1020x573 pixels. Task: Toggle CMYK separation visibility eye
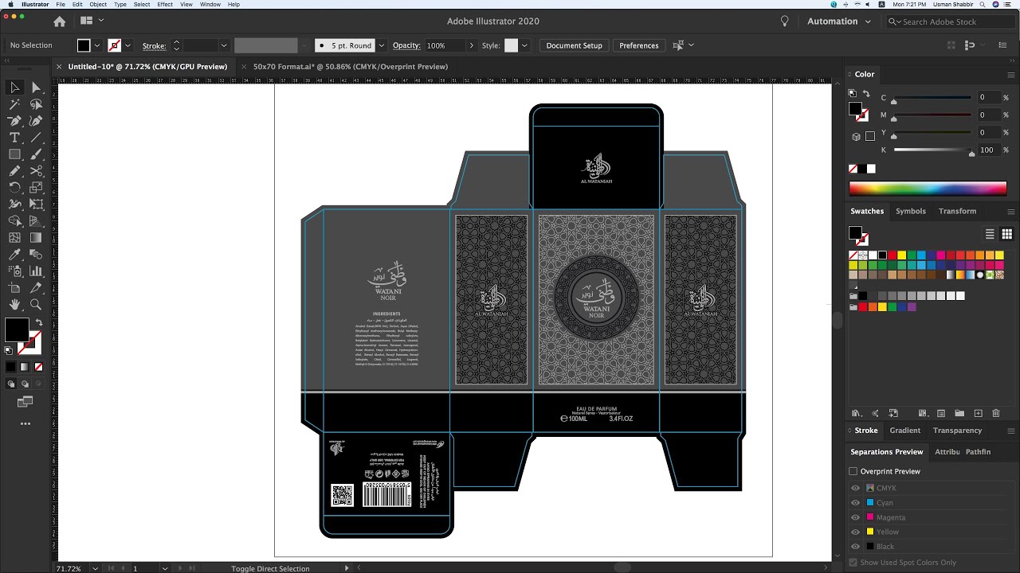[x=855, y=488]
